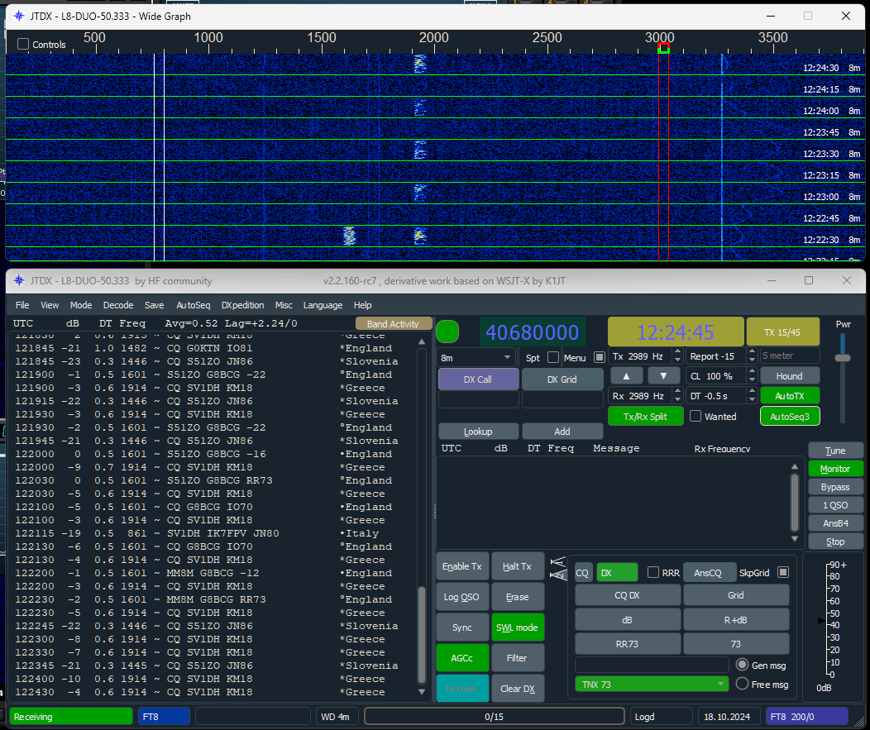Toggle the Menu checkbox
870x730 pixels.
[x=600, y=357]
